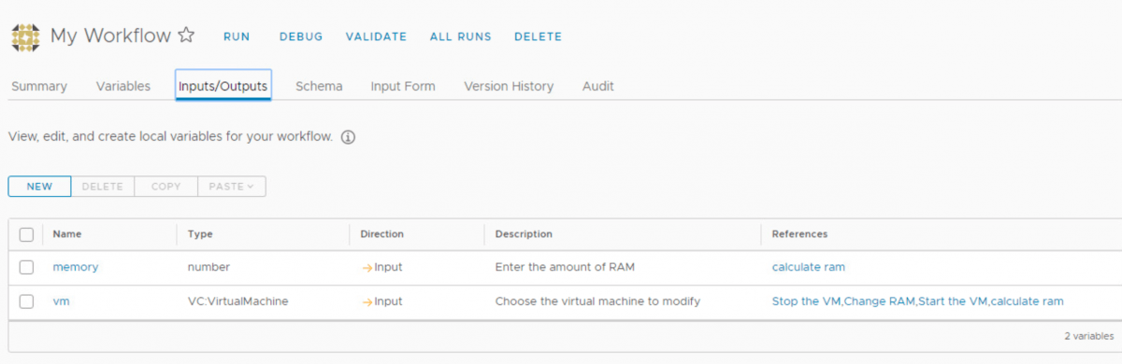This screenshot has height=364, width=1122.
Task: Run the workflow with RUN
Action: pos(237,37)
